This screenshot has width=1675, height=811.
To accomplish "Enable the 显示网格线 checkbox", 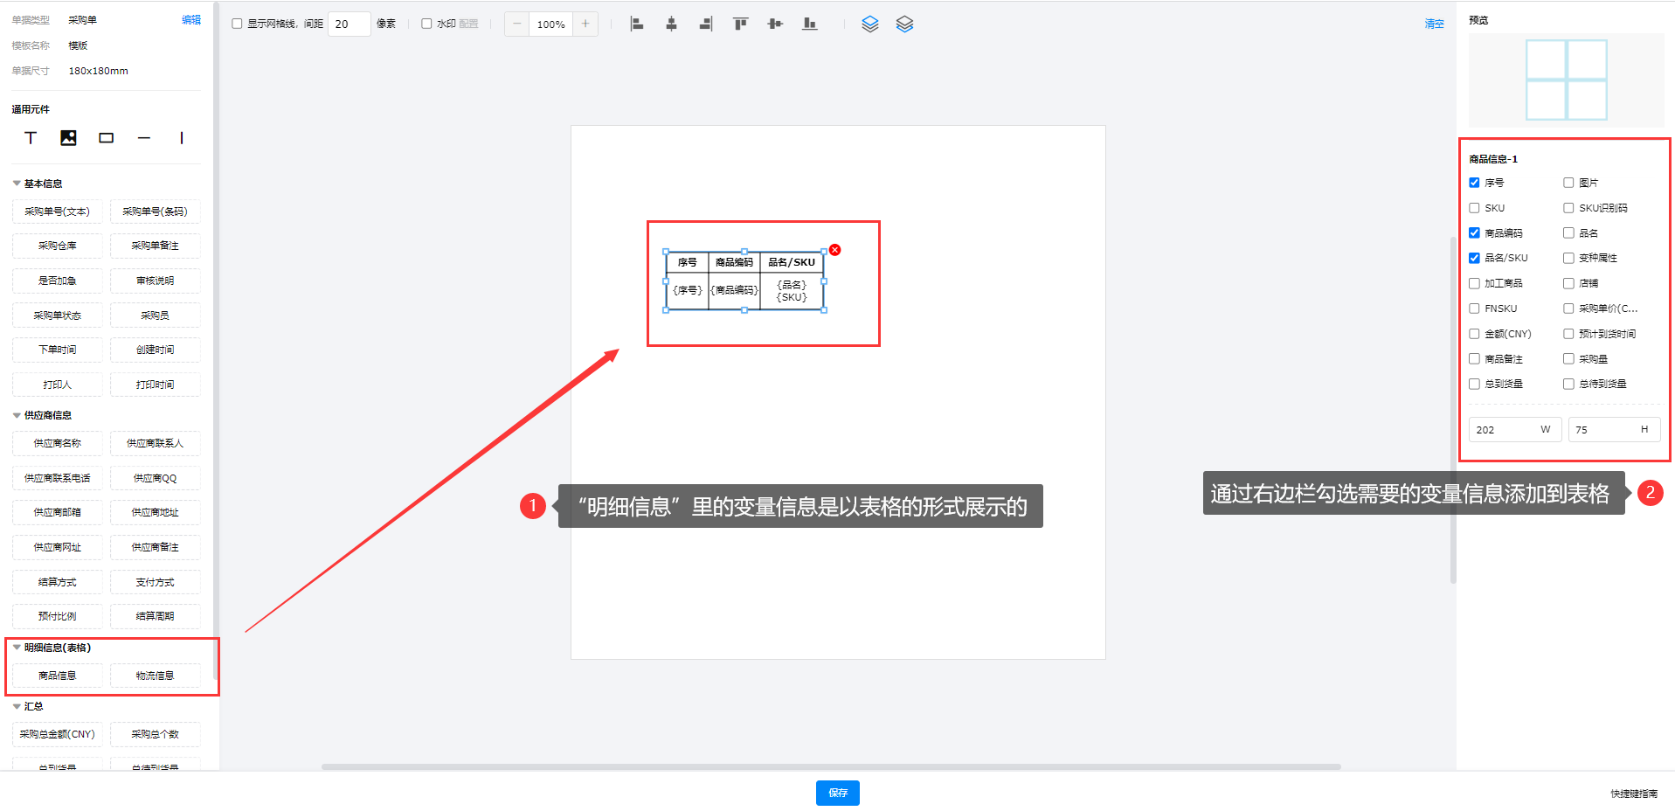I will click(237, 24).
